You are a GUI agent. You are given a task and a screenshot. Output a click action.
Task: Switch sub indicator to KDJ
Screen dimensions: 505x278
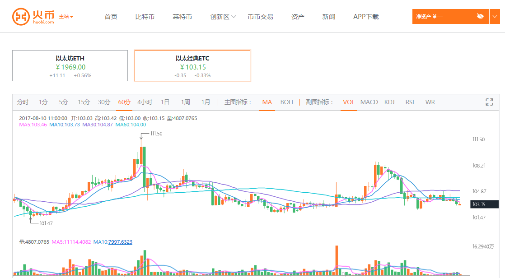[x=389, y=102]
